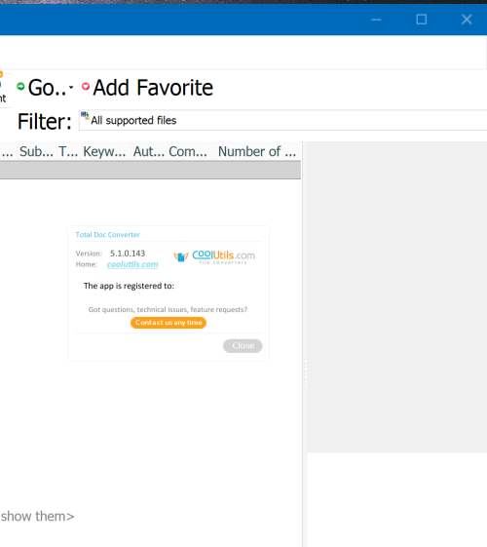
Task: Click the CoolUtils.com logo
Action: click(x=214, y=257)
